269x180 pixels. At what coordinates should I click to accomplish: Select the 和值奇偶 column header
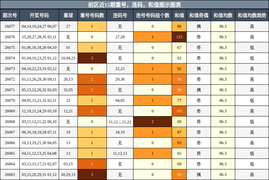click(199, 15)
